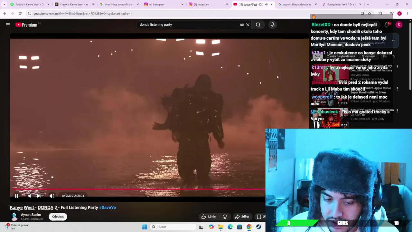Open the tab search dropdown arrow
This screenshot has width=412, height=232.
pyautogui.click(x=4, y=5)
